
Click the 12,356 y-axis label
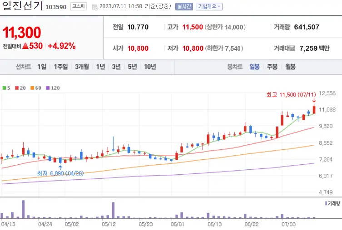(327, 93)
